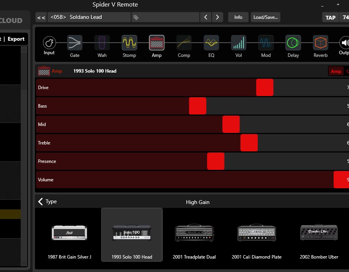Open the Comp compressor block
The image size is (349, 272).
point(184,43)
